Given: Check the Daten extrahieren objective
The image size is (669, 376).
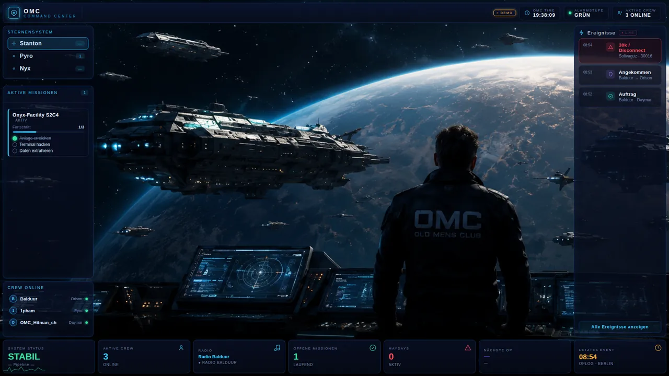Looking at the screenshot, I should pos(15,151).
